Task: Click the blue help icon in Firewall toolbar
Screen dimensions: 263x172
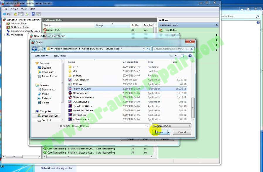Action: [33, 14]
